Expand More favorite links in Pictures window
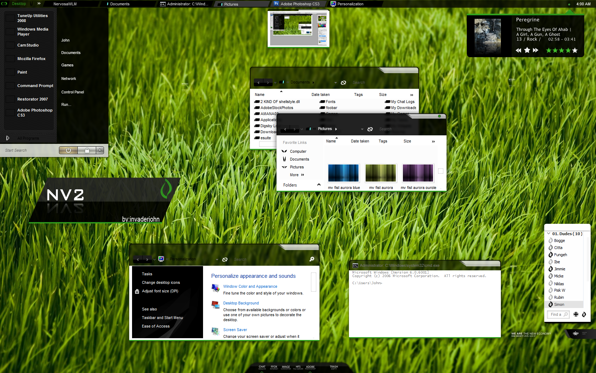Screen dimensions: 596x373 pyautogui.click(x=297, y=175)
